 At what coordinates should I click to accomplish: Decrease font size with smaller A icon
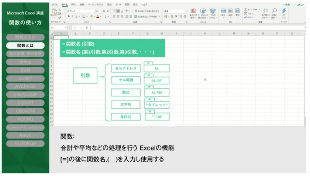(108, 11)
